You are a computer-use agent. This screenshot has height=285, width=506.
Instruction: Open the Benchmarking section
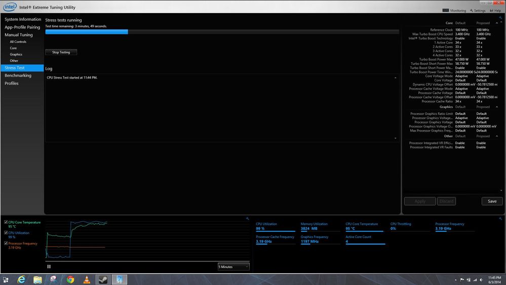18,75
